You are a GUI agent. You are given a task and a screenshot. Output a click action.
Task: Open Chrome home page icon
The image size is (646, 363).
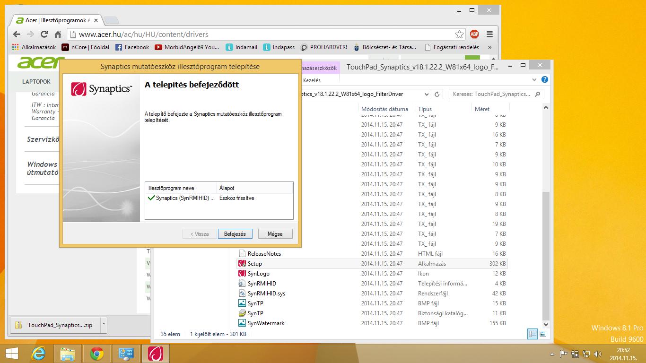coord(58,34)
